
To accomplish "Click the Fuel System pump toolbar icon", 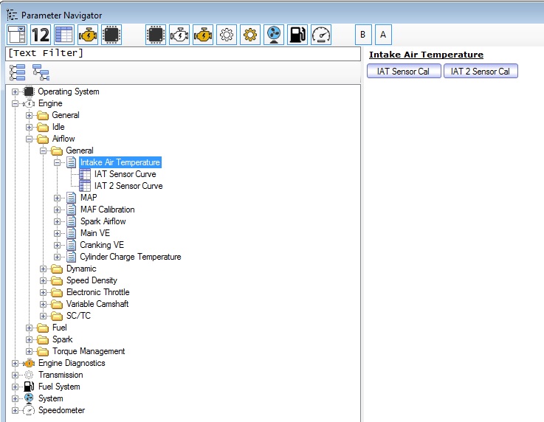I will coord(297,35).
